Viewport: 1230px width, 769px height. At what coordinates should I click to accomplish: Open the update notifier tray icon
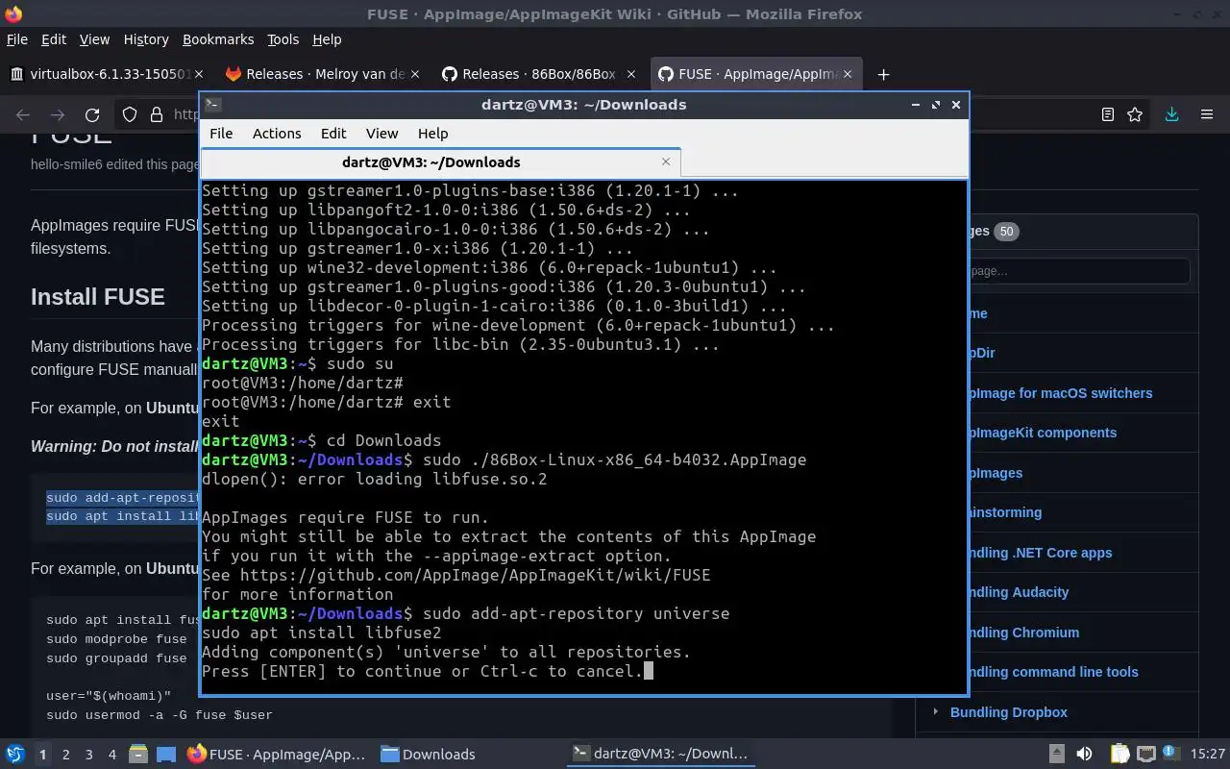tap(1170, 754)
